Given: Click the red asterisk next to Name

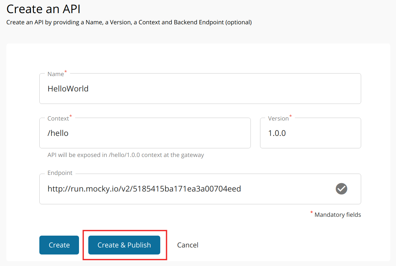Looking at the screenshot, I should click(66, 71).
